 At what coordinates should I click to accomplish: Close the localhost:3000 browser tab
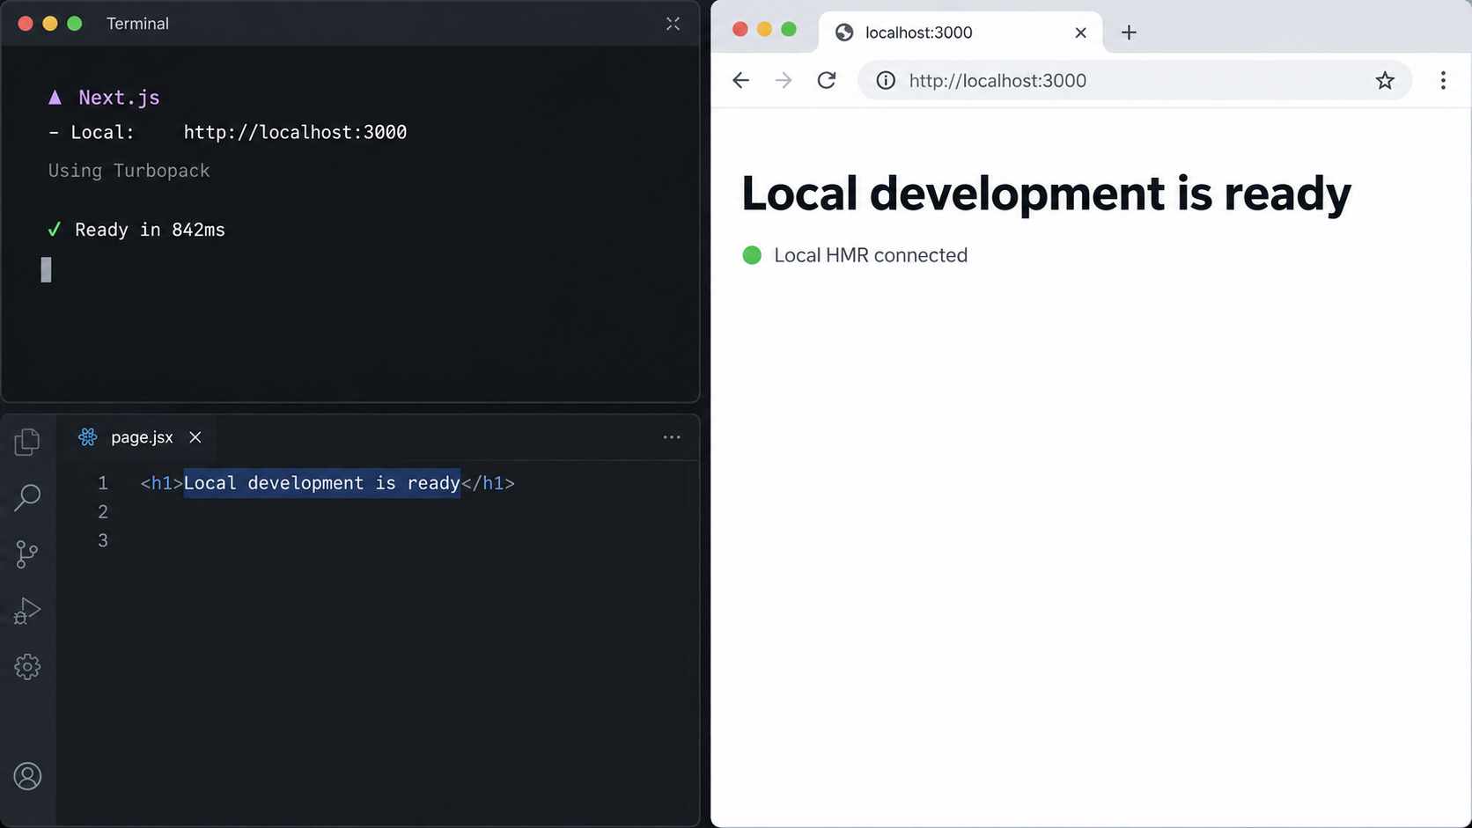[1080, 33]
